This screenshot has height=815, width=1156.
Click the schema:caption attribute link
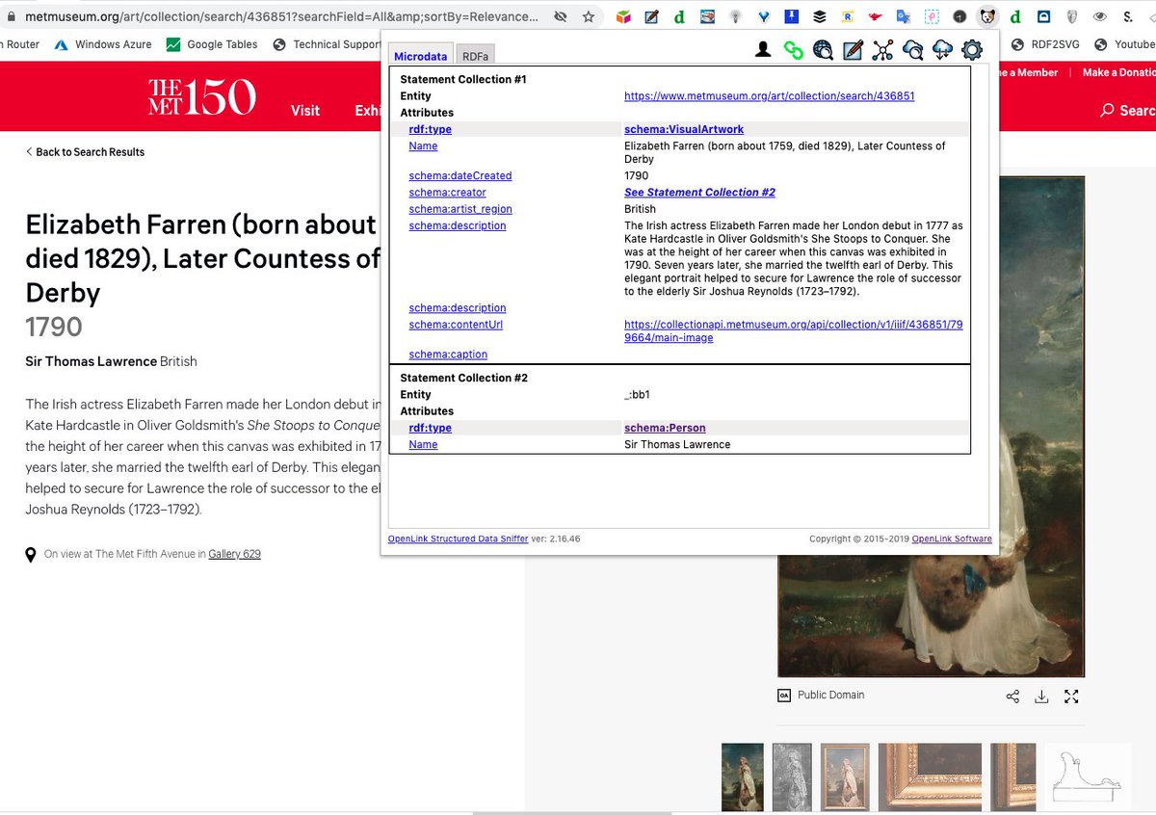pos(448,355)
